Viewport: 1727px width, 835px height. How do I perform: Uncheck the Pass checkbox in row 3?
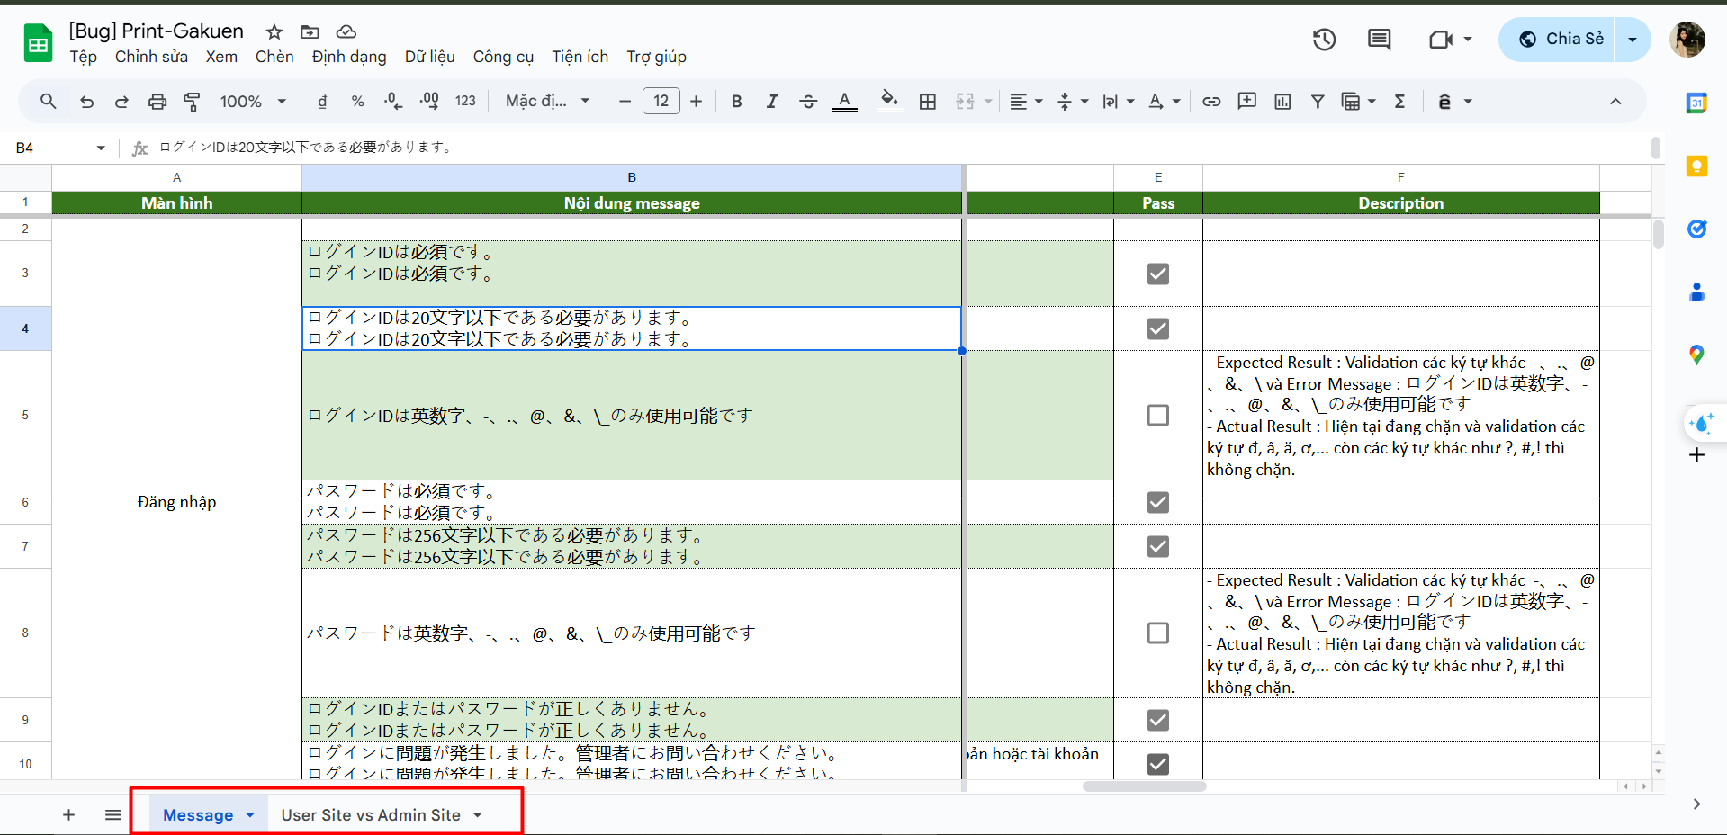[x=1158, y=274]
